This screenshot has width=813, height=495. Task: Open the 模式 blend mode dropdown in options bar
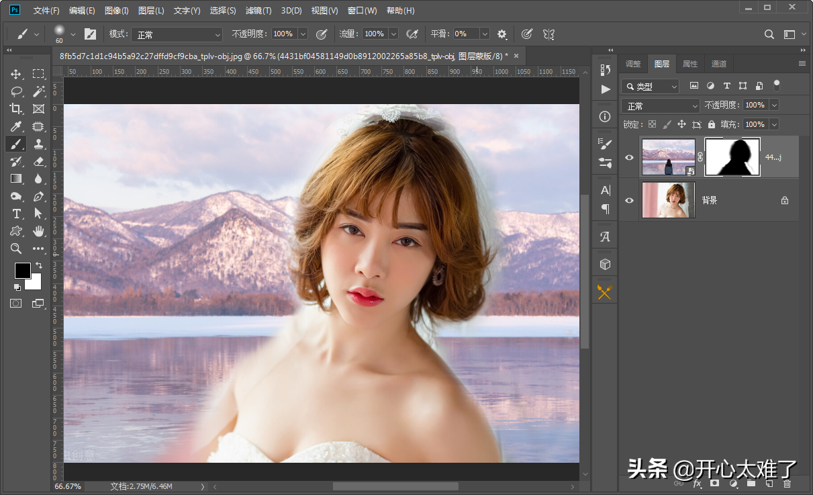pos(177,34)
